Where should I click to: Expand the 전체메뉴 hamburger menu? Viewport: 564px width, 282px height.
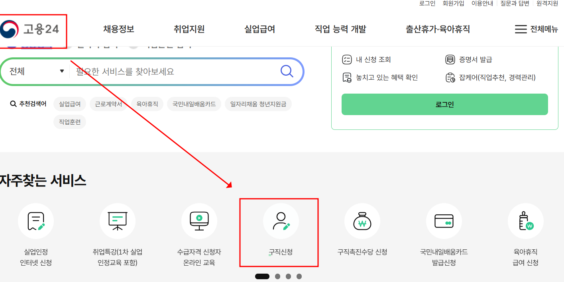click(x=536, y=29)
